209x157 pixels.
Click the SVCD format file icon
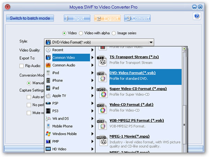tap(102, 93)
